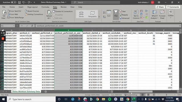Screen dimensions: 182x102
Task: Click the Share button
Action: coord(160,7)
